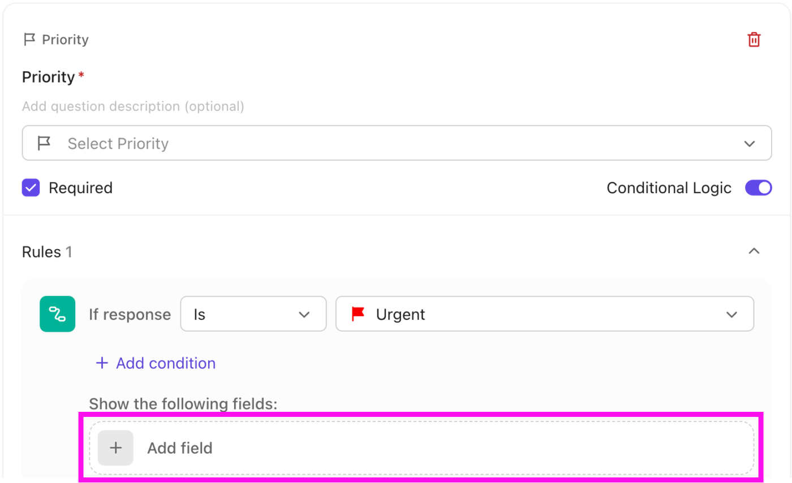Click the green conditional logic branch icon
Image resolution: width=792 pixels, height=483 pixels.
[57, 314]
